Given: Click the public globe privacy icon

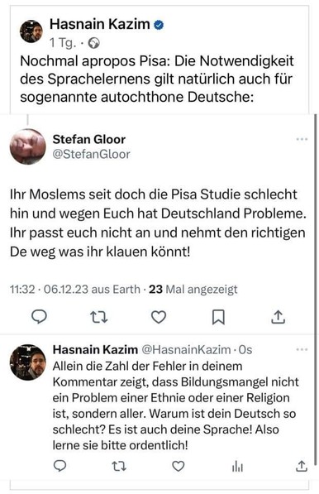Looking at the screenshot, I should (x=93, y=43).
